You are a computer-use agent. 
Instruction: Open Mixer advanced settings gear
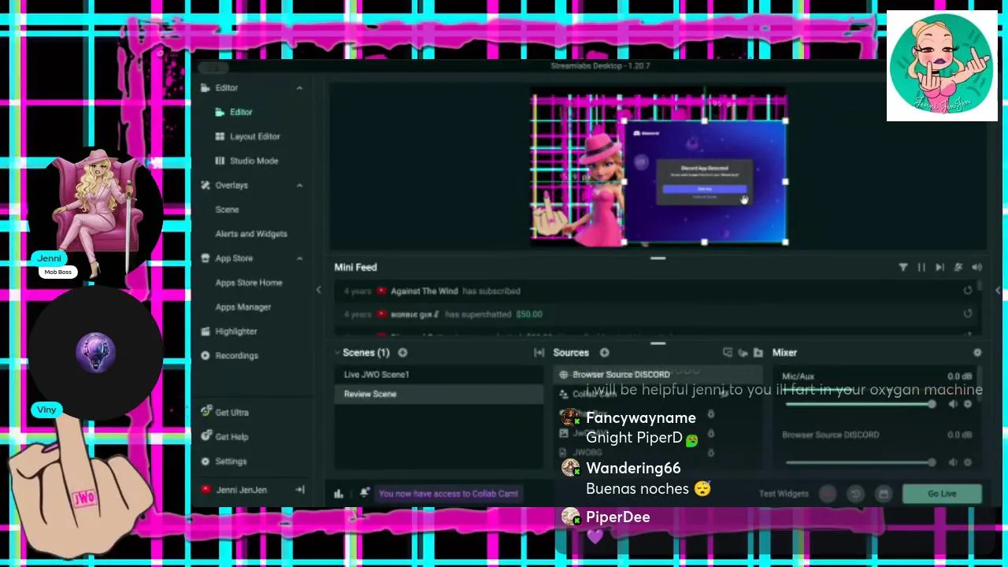977,353
